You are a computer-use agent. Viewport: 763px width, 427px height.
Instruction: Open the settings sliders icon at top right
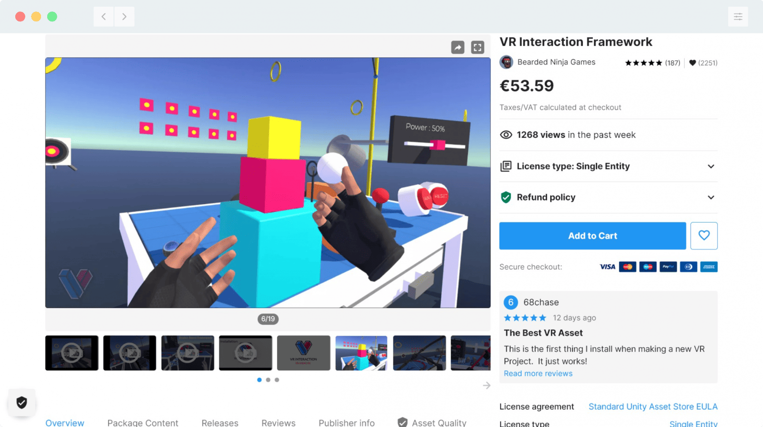[738, 17]
